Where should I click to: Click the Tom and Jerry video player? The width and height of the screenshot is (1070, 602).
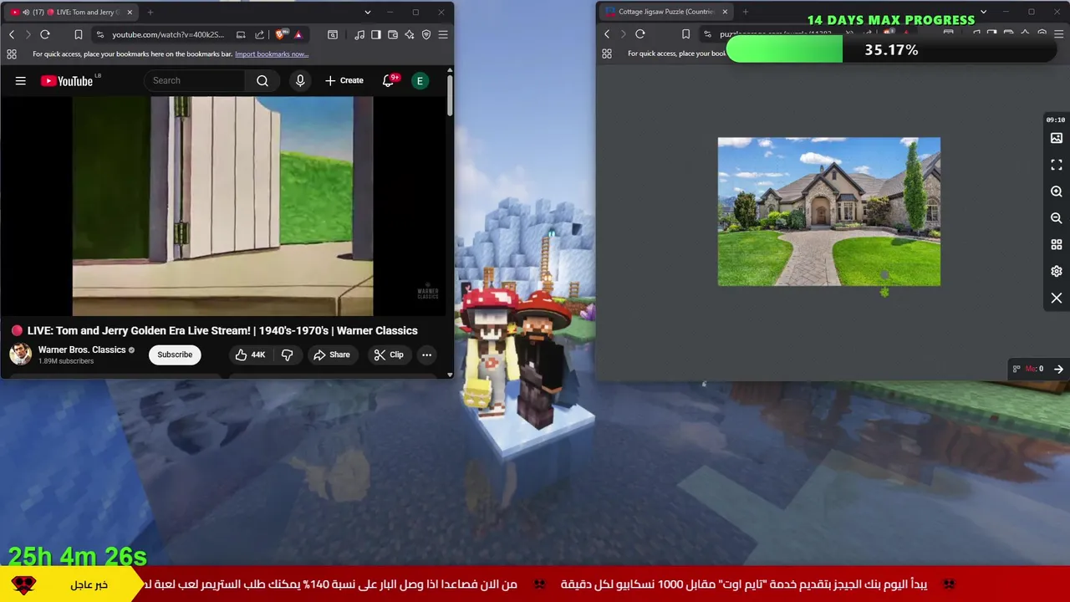click(x=222, y=206)
